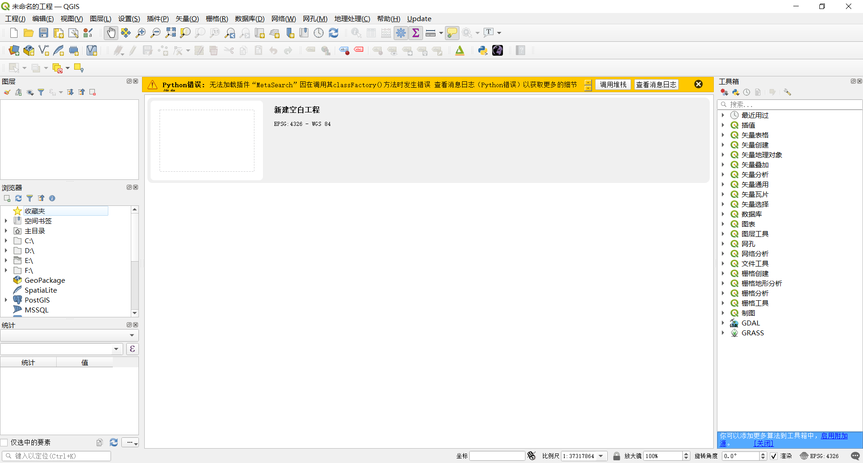This screenshot has height=463, width=863.
Task: Click Expand All icon in Layers panel
Action: tap(71, 92)
